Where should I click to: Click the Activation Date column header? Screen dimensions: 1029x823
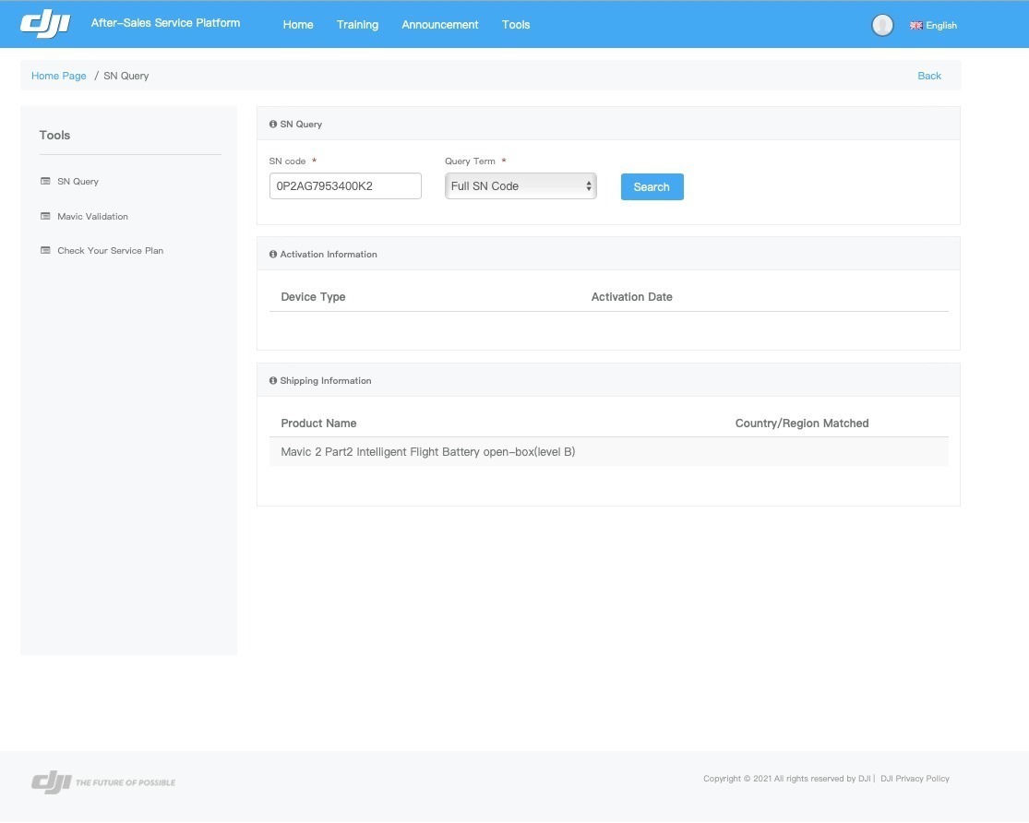(x=632, y=297)
